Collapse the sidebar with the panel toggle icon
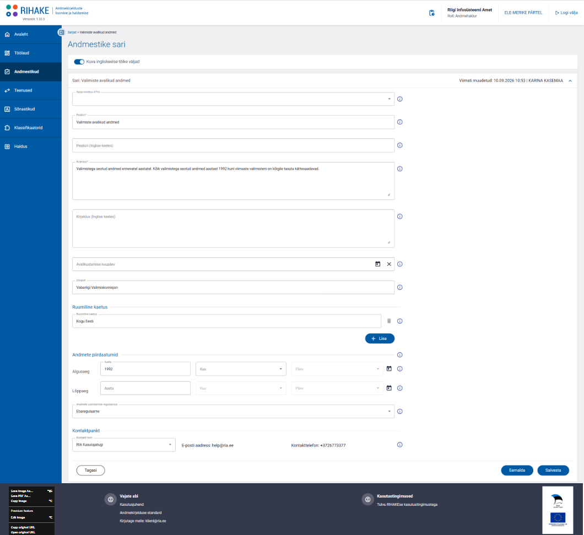The width and height of the screenshot is (584, 535). (x=62, y=33)
